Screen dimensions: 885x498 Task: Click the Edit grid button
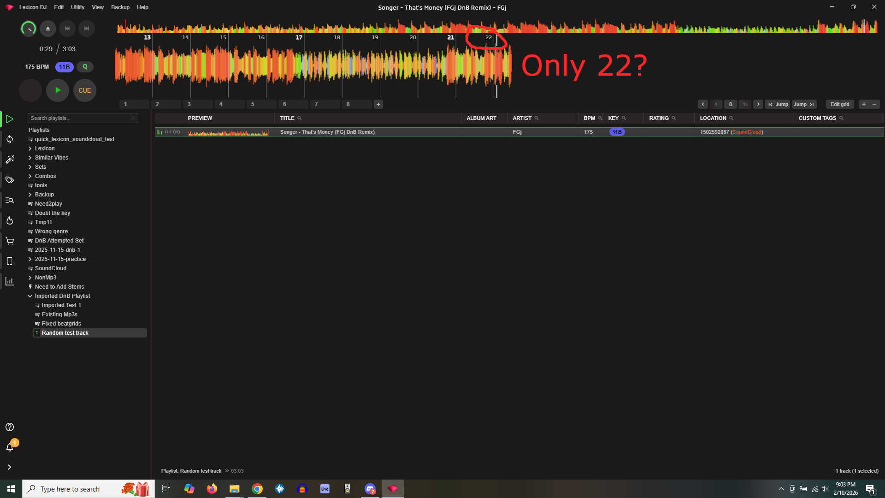click(839, 104)
